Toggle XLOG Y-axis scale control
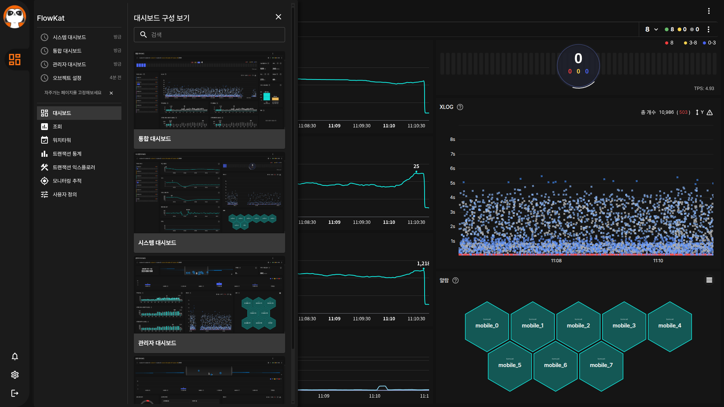 click(699, 112)
